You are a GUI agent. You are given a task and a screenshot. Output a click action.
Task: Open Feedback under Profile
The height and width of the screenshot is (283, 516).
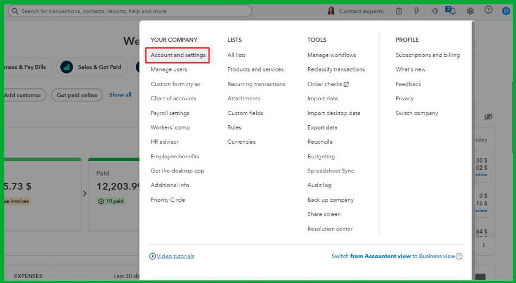(x=408, y=84)
